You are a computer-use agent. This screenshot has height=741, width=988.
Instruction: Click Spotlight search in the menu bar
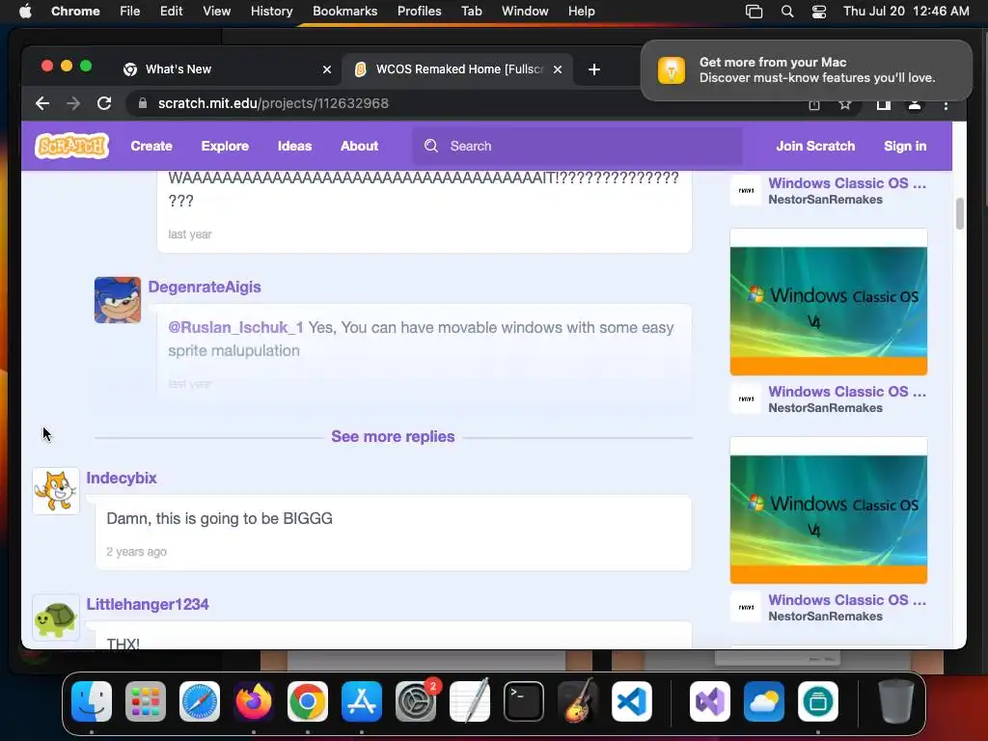[x=787, y=12]
